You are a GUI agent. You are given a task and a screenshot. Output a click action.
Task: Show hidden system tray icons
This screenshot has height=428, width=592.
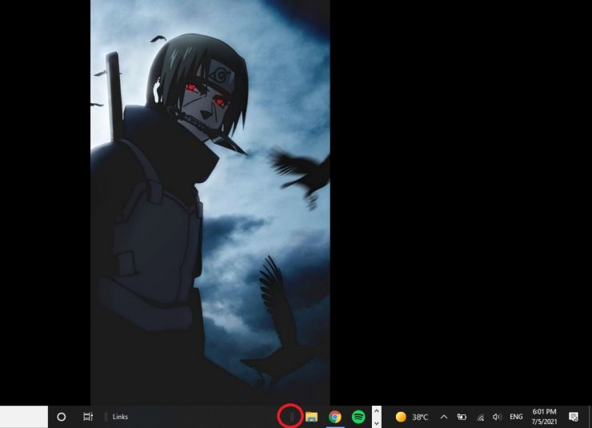[x=444, y=417]
